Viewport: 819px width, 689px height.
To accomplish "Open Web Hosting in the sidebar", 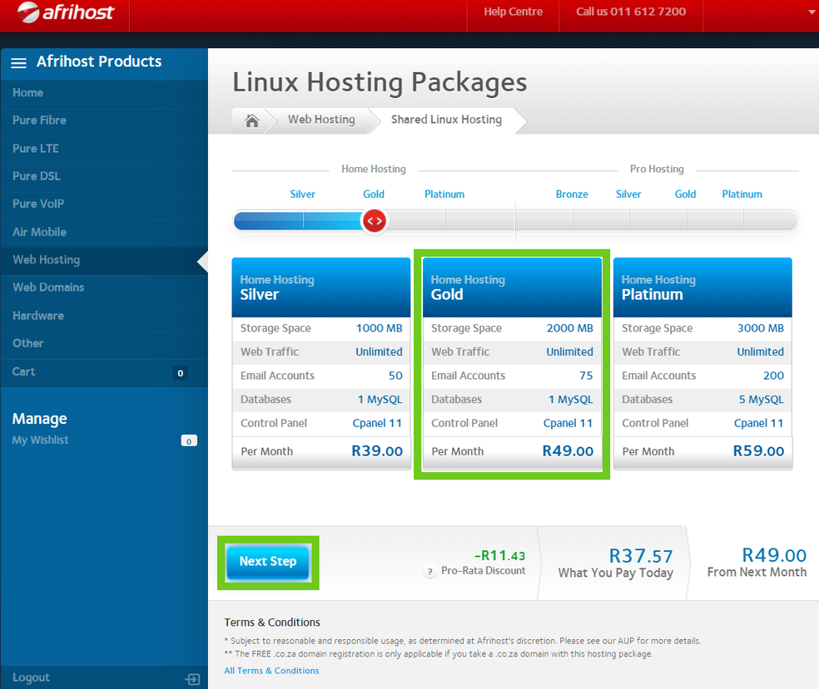I will point(47,260).
